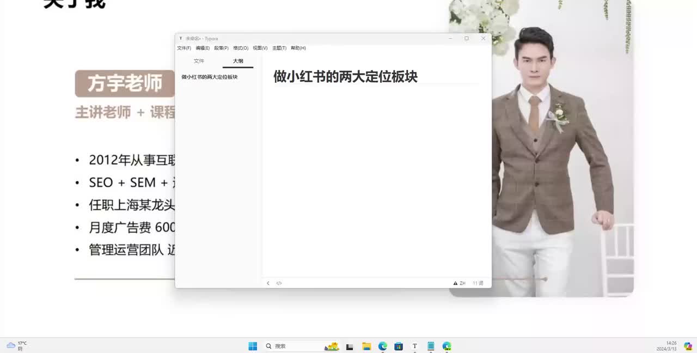Open the ZH spell check language indicator

pyautogui.click(x=460, y=283)
